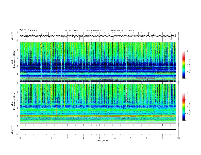Click the upper PSD color scale bar
This screenshot has width=201, height=155.
click(184, 65)
